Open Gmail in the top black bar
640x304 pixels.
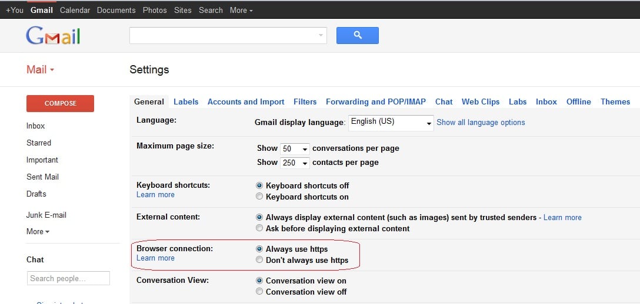[x=42, y=10]
